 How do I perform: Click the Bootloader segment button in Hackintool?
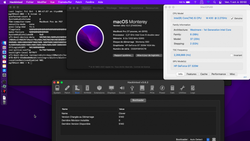pyautogui.click(x=138, y=100)
